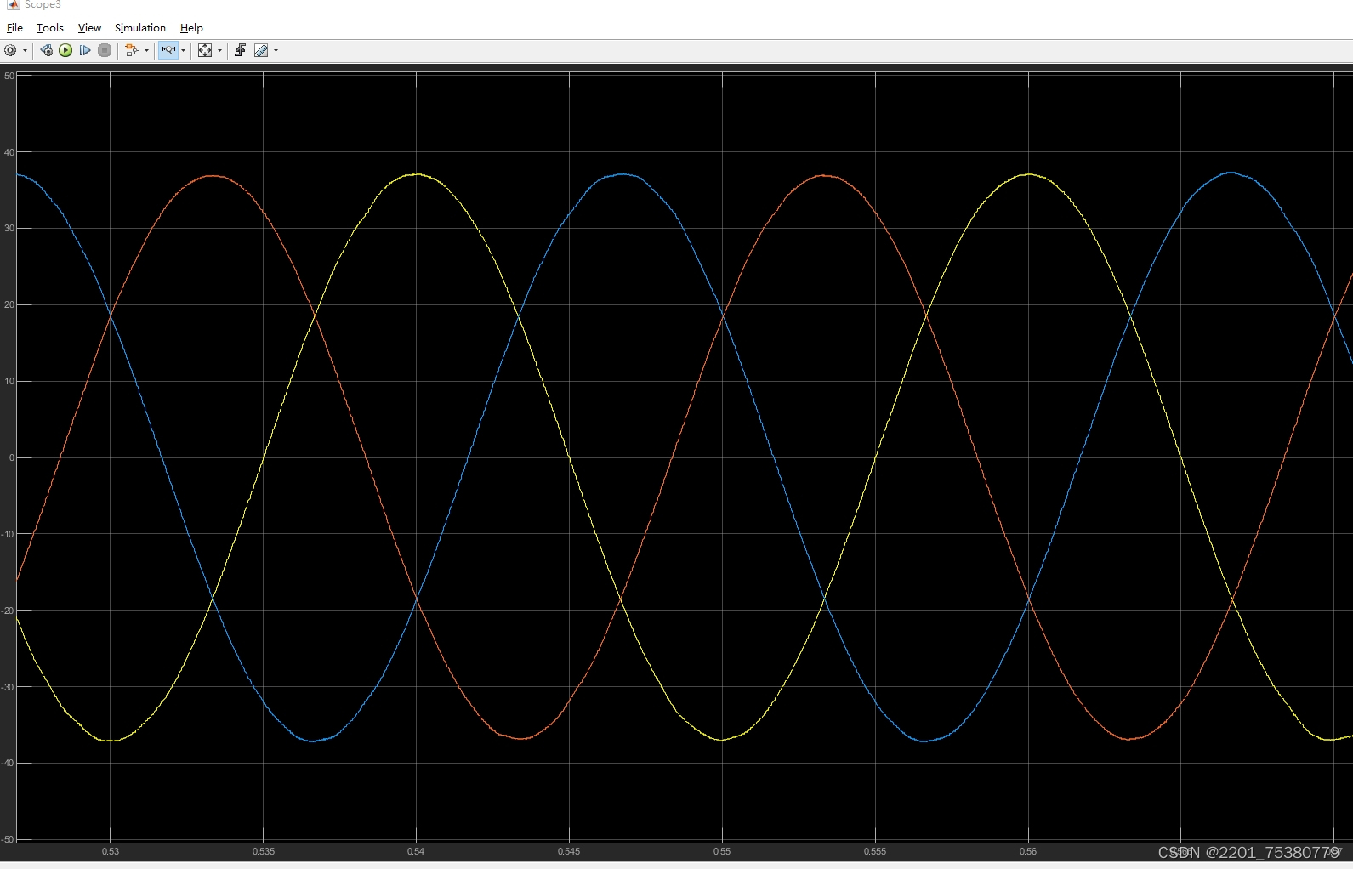Click the highlight Simulink block icon

(131, 51)
